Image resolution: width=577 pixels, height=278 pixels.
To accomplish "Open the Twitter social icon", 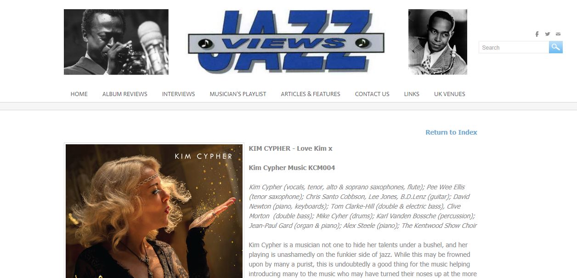I will point(548,34).
